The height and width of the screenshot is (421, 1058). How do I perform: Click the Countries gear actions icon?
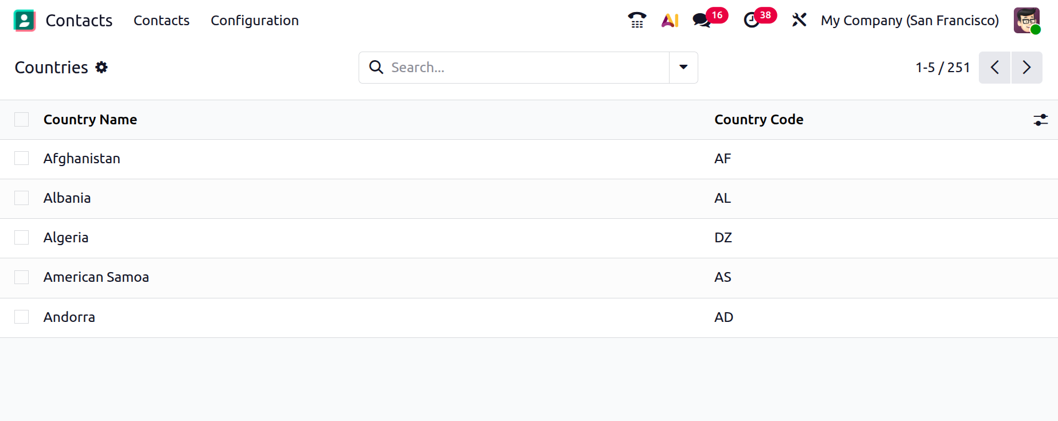tap(102, 68)
